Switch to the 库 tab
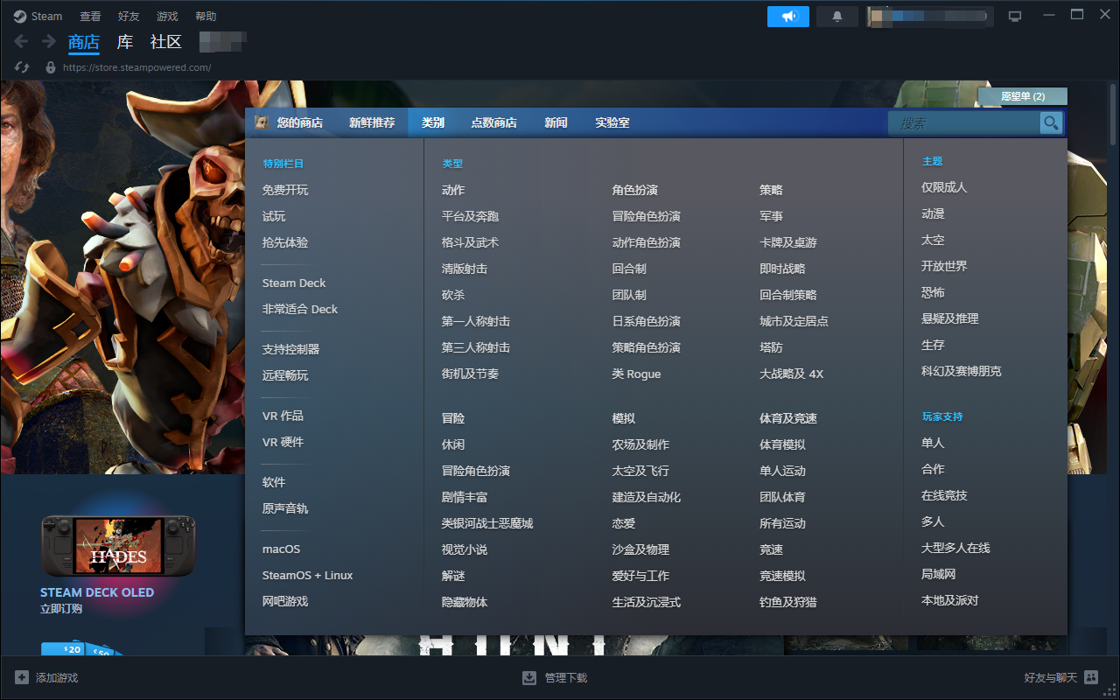The image size is (1120, 700). point(125,42)
